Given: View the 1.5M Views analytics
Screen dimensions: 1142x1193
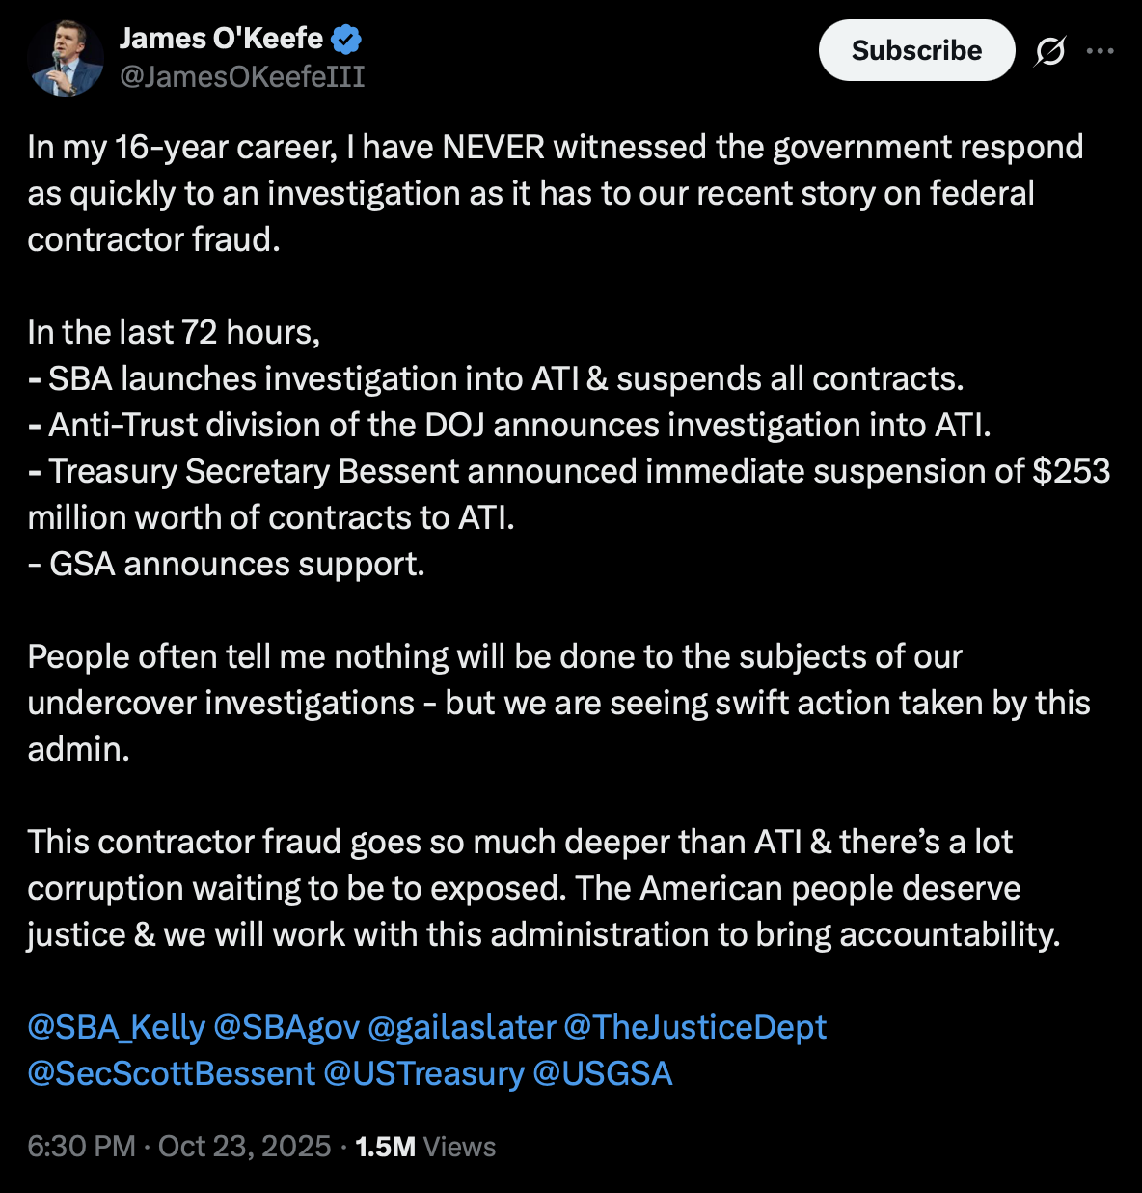Looking at the screenshot, I should 425,1147.
